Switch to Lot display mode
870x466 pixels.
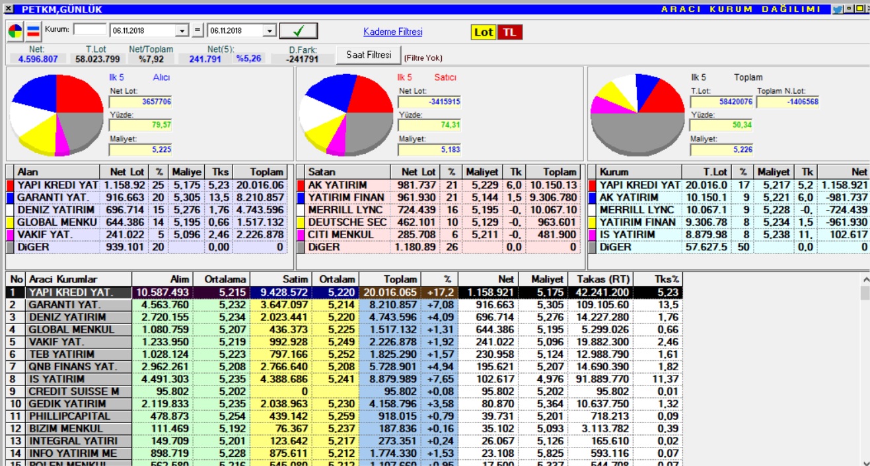click(x=484, y=32)
